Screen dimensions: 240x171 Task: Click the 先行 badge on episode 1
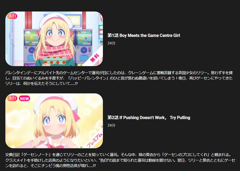[x=12, y=16]
